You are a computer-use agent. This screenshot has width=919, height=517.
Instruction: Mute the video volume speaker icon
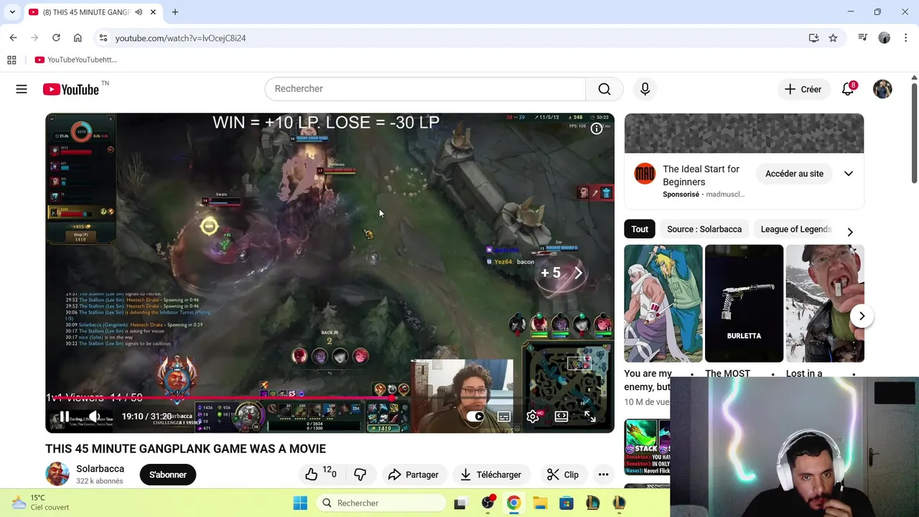click(x=93, y=416)
